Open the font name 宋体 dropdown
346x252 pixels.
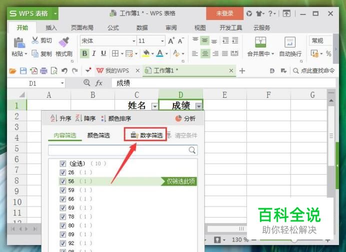[133, 41]
